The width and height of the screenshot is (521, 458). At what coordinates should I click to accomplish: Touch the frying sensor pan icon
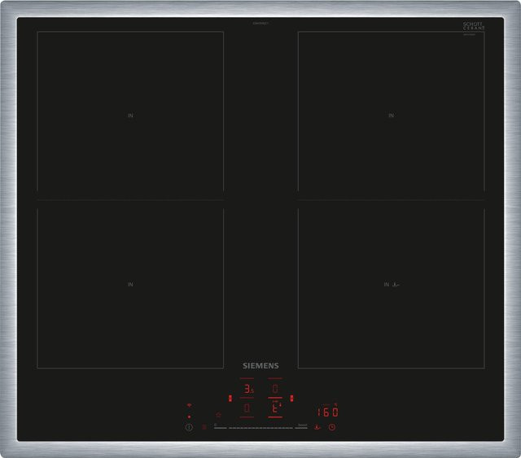(317, 427)
